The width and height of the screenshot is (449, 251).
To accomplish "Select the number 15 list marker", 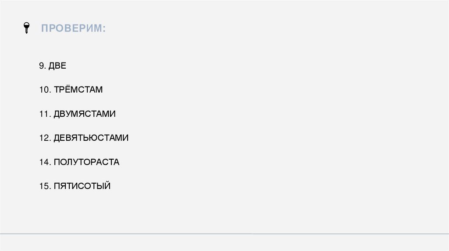I will (44, 186).
